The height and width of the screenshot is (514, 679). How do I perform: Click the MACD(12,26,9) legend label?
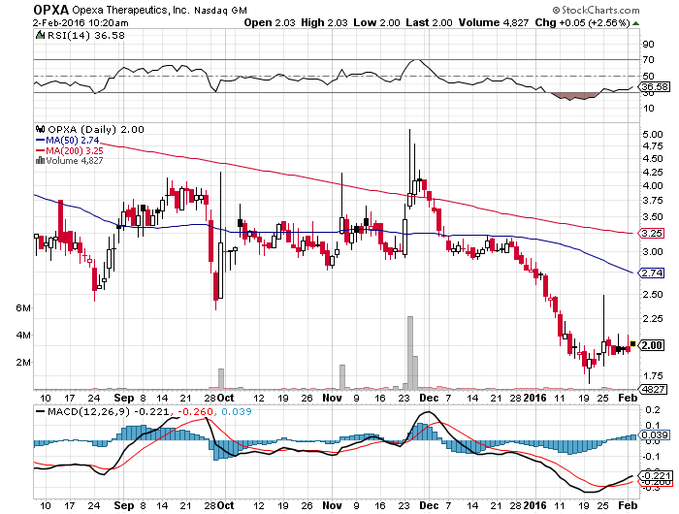tap(89, 411)
